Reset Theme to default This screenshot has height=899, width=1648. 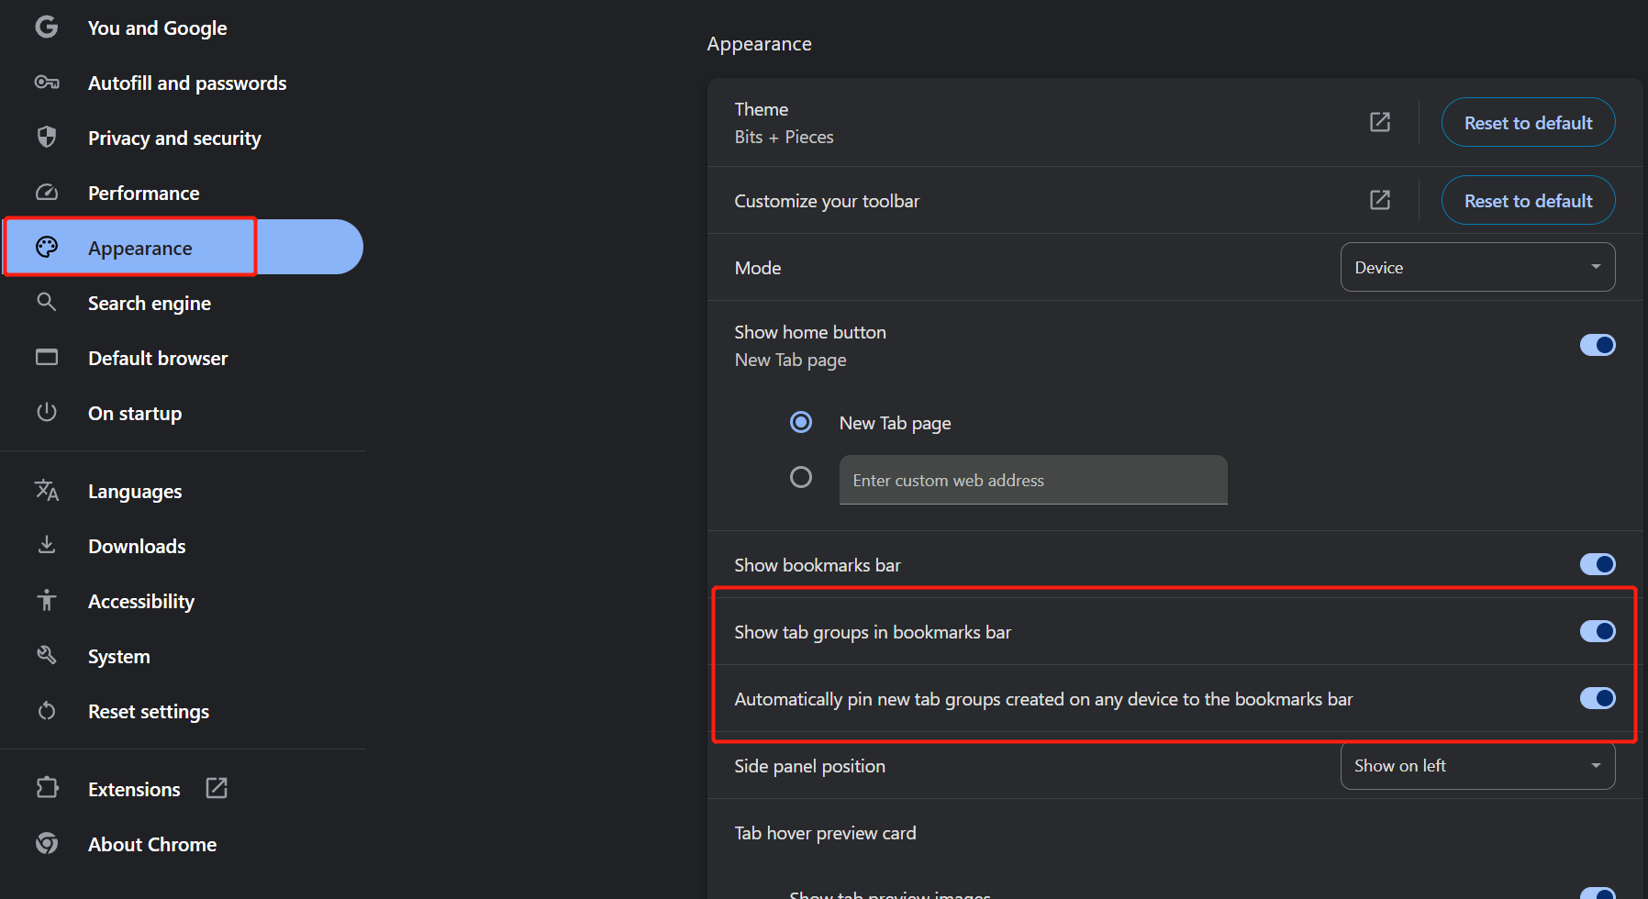pos(1528,122)
